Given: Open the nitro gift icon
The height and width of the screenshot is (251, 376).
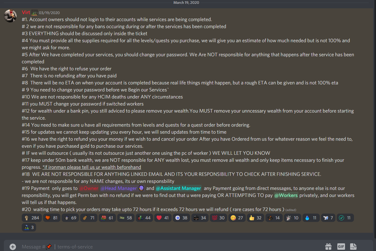Looking at the screenshot, I should coord(328,247).
